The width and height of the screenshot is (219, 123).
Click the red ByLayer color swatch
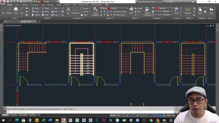(157, 8)
